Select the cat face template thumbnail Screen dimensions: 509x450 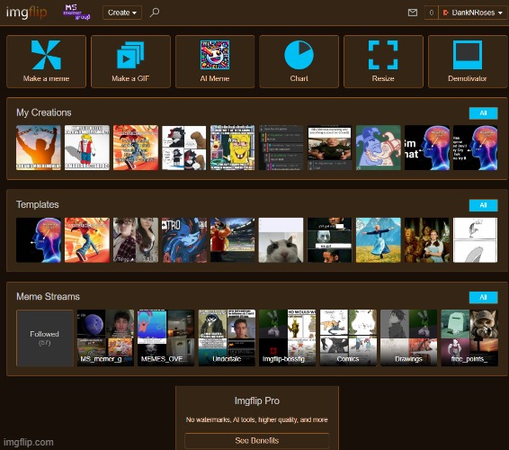(x=281, y=240)
